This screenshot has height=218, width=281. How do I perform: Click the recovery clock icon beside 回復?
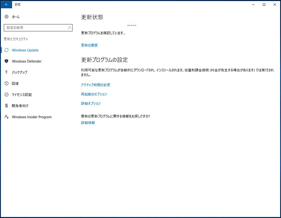point(7,83)
